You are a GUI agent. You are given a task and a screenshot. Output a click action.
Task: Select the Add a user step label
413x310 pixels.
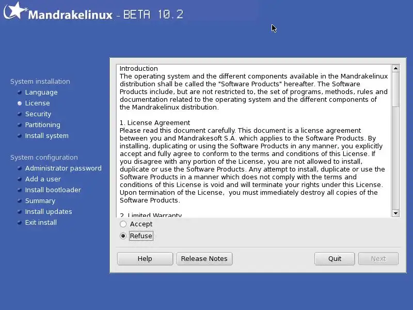click(x=43, y=179)
